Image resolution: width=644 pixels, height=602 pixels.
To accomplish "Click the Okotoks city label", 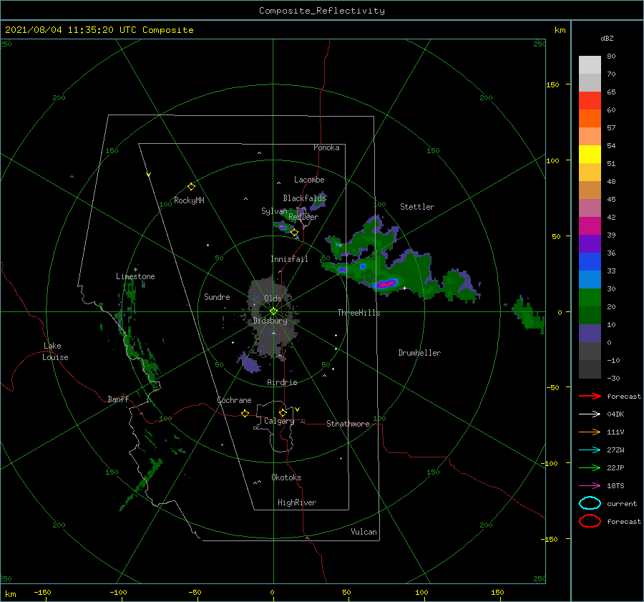I will pyautogui.click(x=286, y=477).
